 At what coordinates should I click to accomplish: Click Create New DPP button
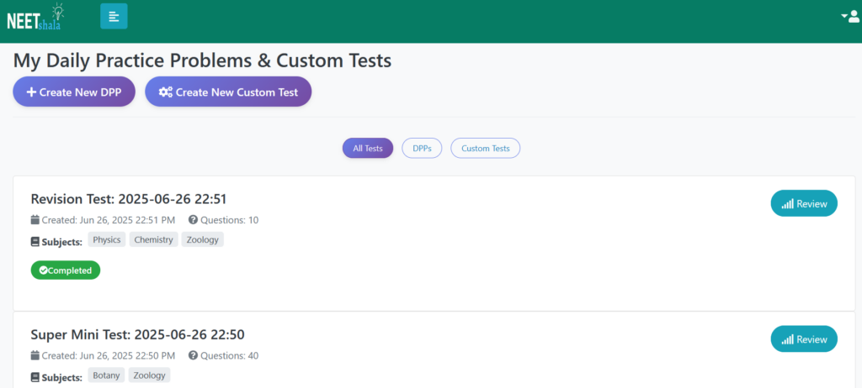point(74,92)
